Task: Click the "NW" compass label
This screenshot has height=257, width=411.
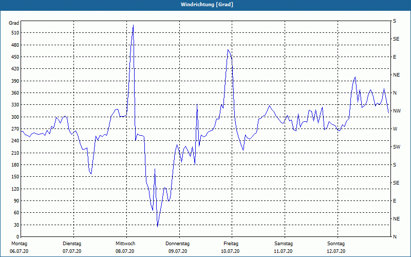Action: click(397, 111)
